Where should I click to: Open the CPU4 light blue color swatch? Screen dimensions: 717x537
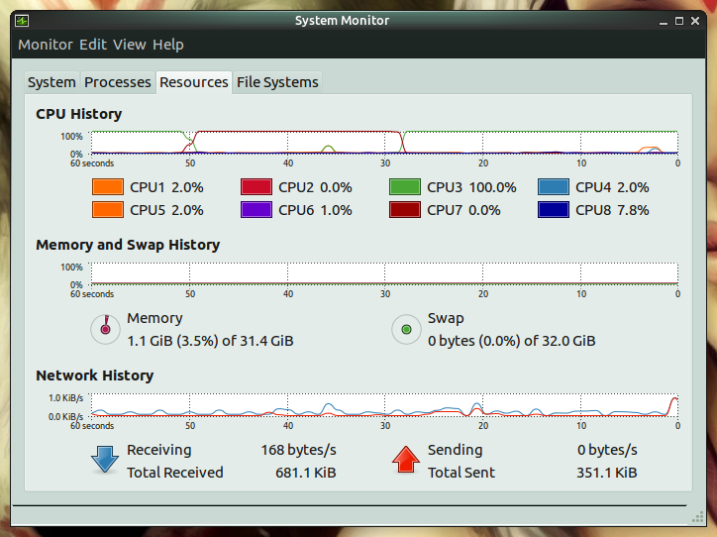tap(554, 187)
